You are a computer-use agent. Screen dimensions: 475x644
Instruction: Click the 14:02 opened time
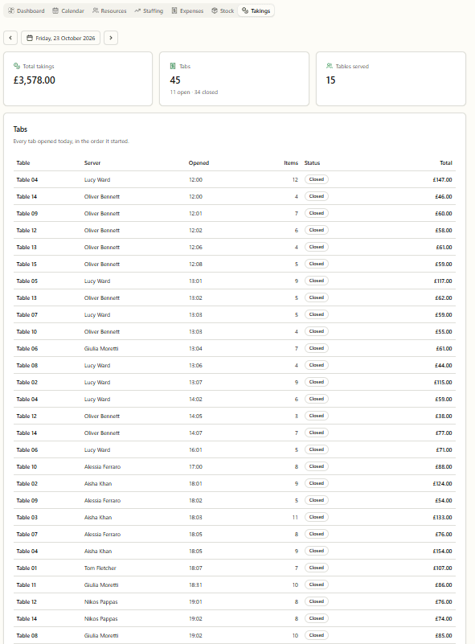tap(195, 400)
